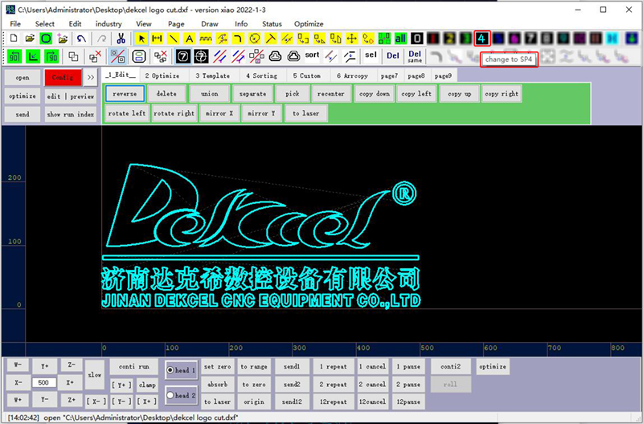Click the 'edit | preview' button
643x424 pixels.
coord(71,96)
